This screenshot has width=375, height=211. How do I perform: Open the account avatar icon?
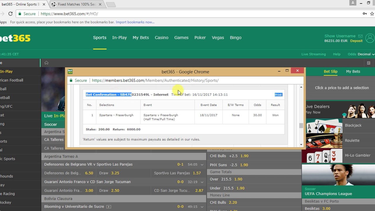[x=370, y=38]
